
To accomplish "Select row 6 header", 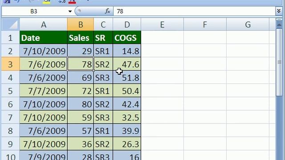I will pos(10,104).
